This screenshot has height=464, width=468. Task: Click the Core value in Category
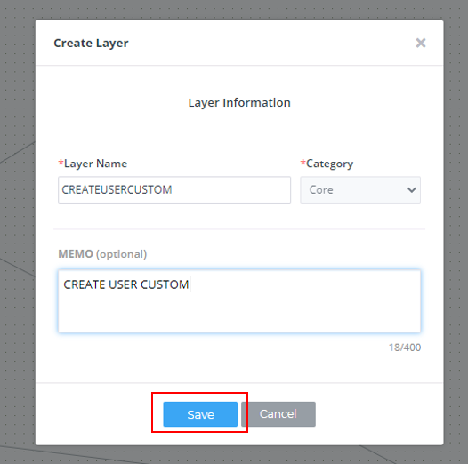[321, 190]
